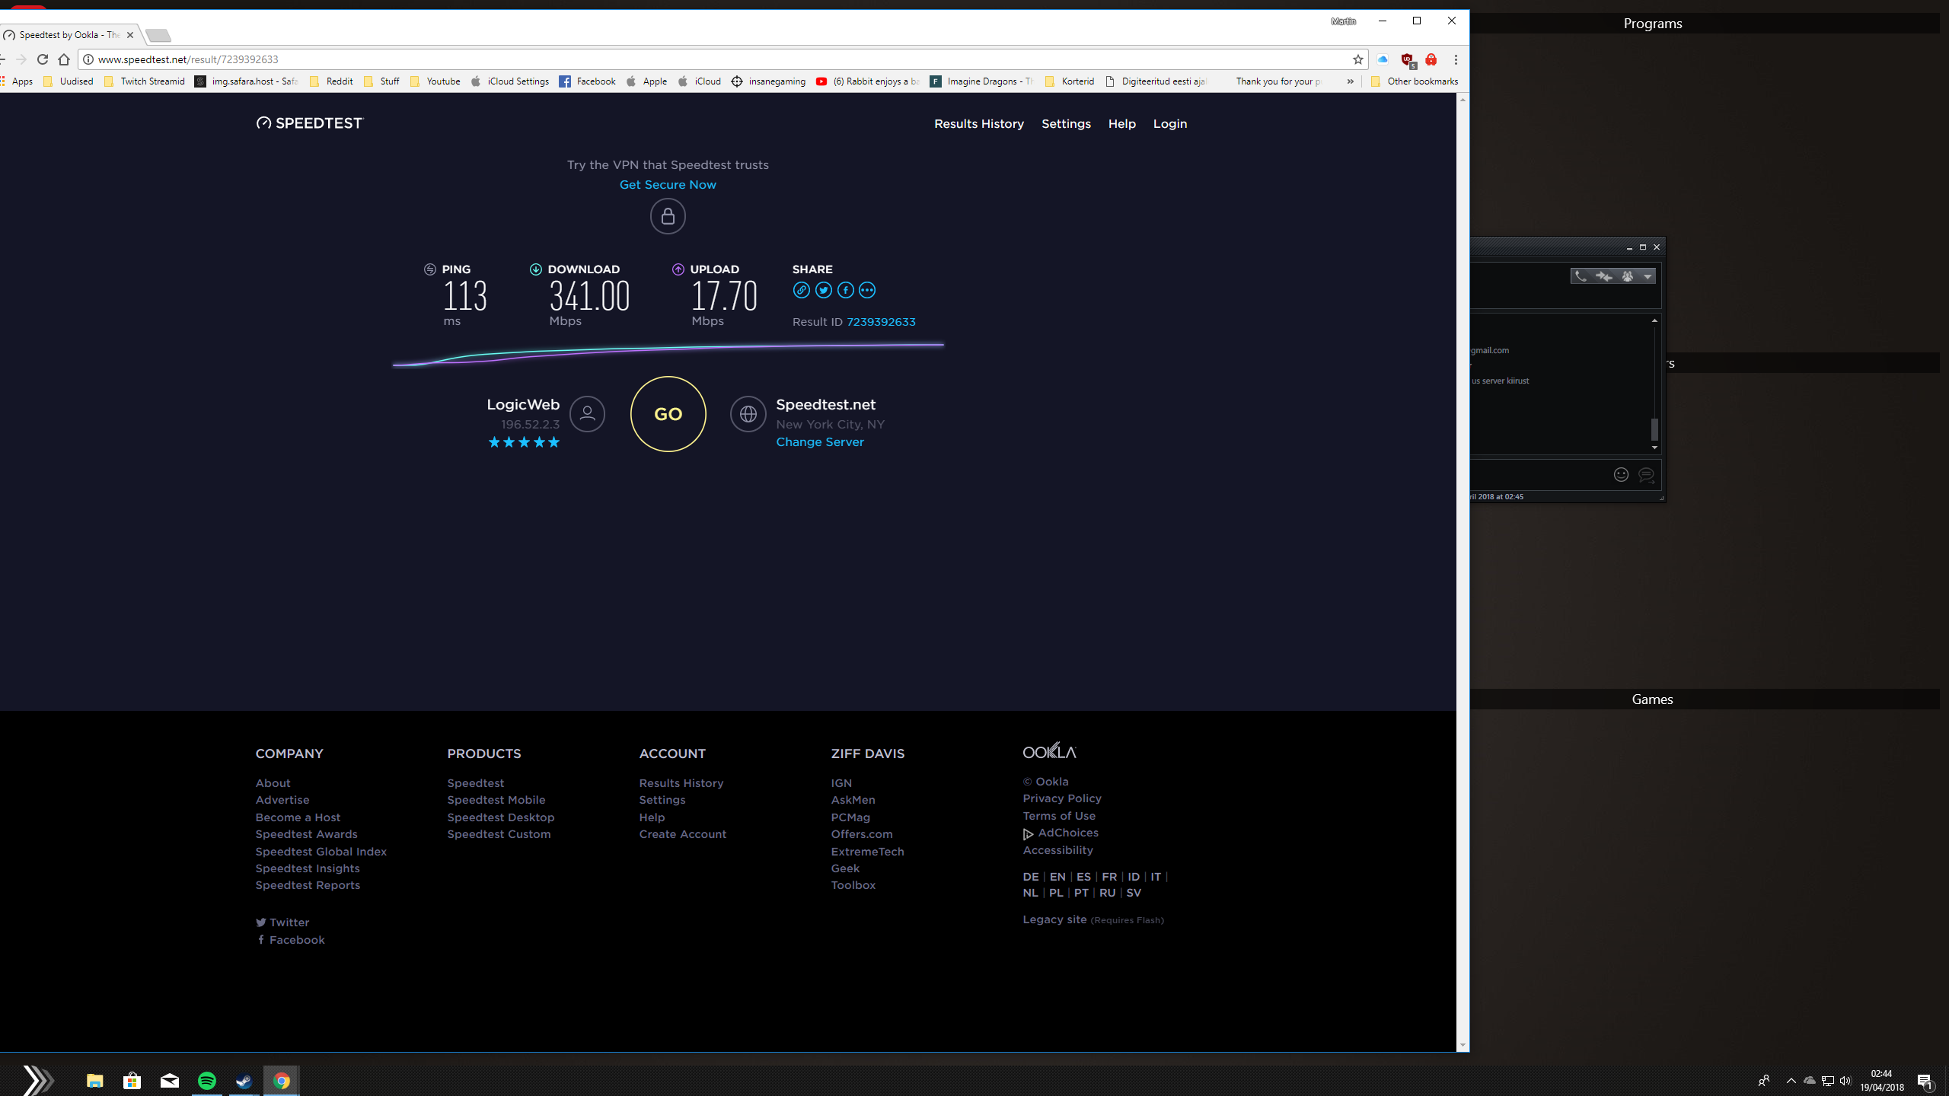The width and height of the screenshot is (1949, 1096).
Task: Open Help in the top navigation
Action: coord(1121,123)
